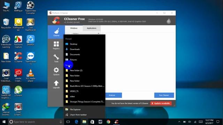Open recent VIDEO_TS folder entry
The image size is (223, 125).
[x=84, y=91]
